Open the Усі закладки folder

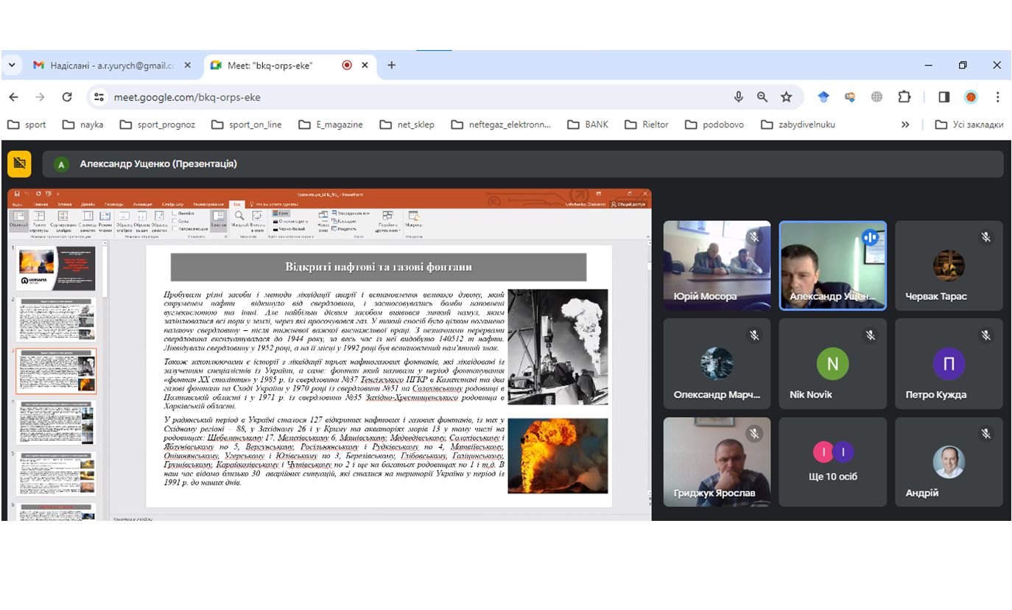(x=969, y=125)
